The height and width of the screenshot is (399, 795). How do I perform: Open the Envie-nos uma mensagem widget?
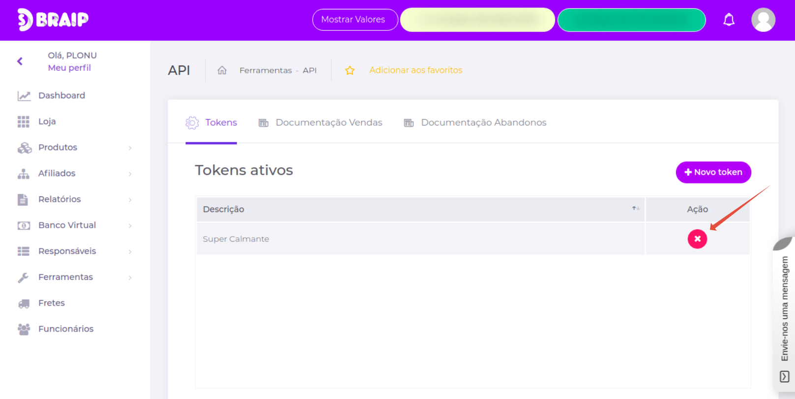point(785,308)
